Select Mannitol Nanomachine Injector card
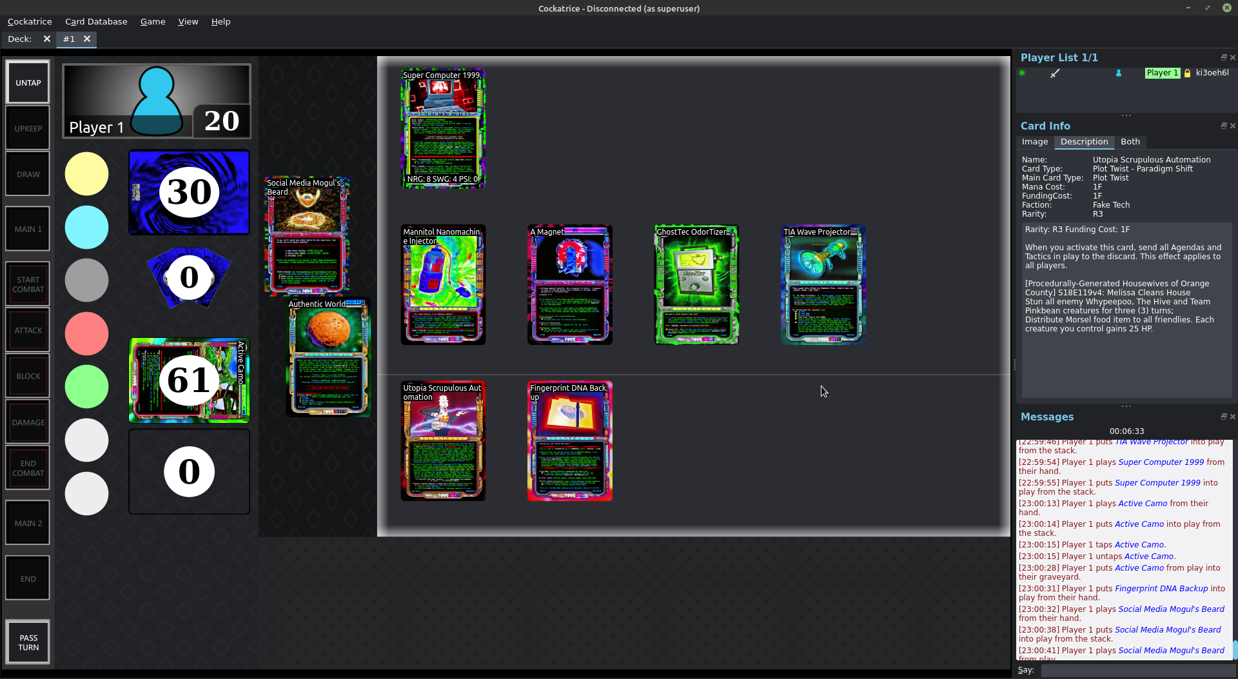 [x=443, y=284]
